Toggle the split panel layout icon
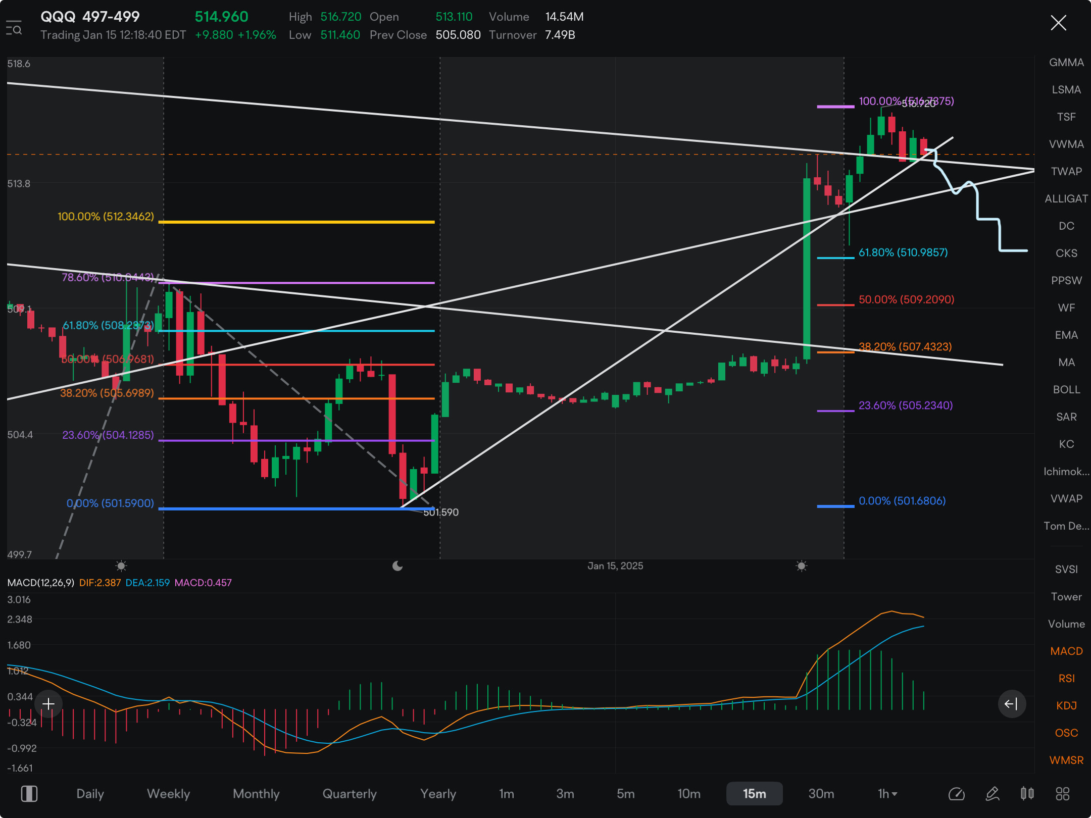 click(x=29, y=794)
